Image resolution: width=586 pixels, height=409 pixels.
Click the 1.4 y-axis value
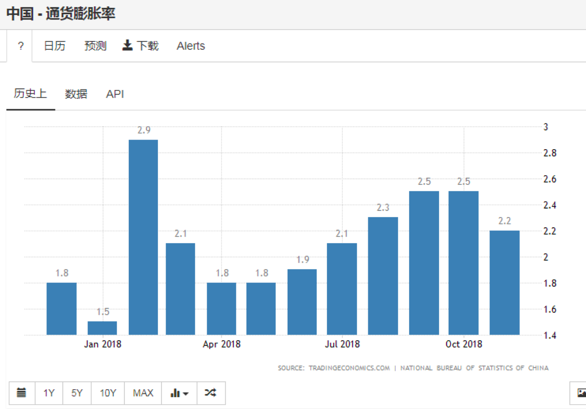tap(550, 336)
